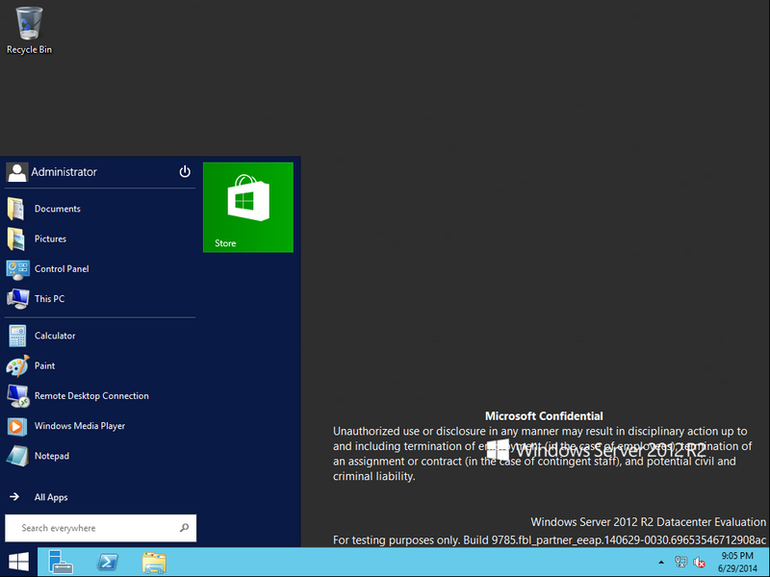Image resolution: width=770 pixels, height=577 pixels.
Task: Show hidden system tray icons
Action: (x=661, y=562)
